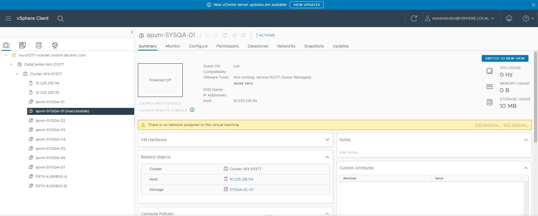Click the global search magnifier icon
The width and height of the screenshot is (538, 216).
click(x=61, y=18)
